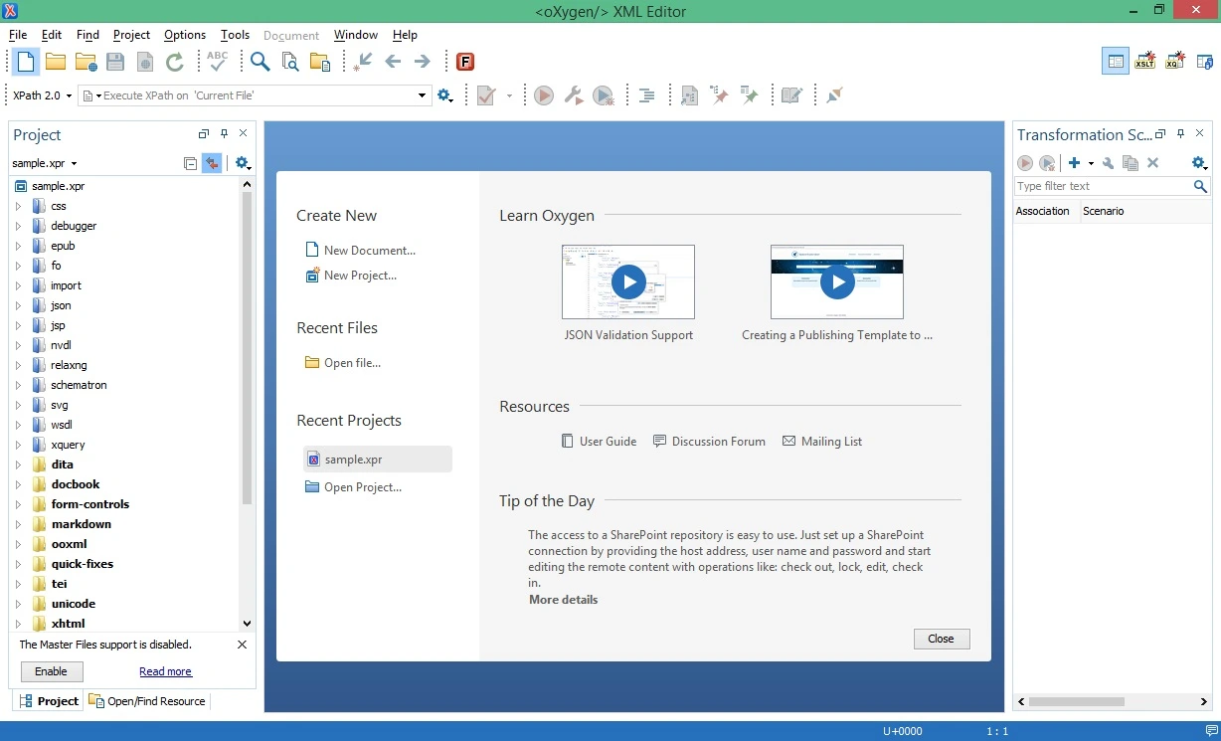This screenshot has width=1221, height=741.
Task: Open the Discussion Forum link
Action: click(x=709, y=441)
